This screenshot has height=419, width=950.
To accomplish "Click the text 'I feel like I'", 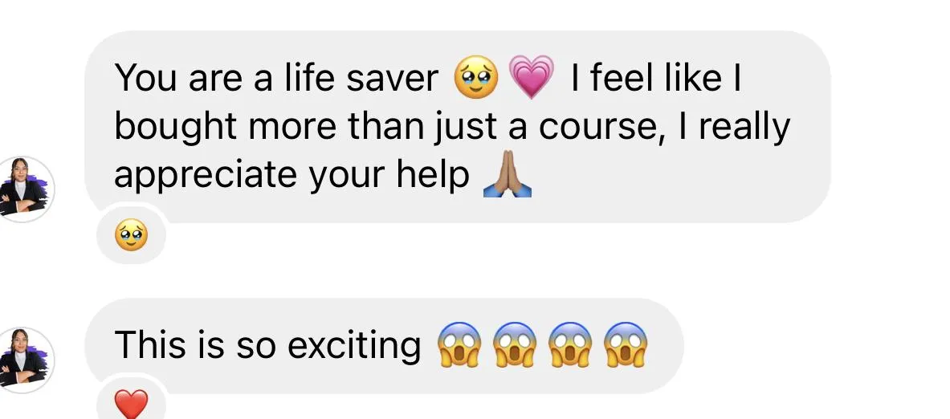I will pyautogui.click(x=656, y=78).
